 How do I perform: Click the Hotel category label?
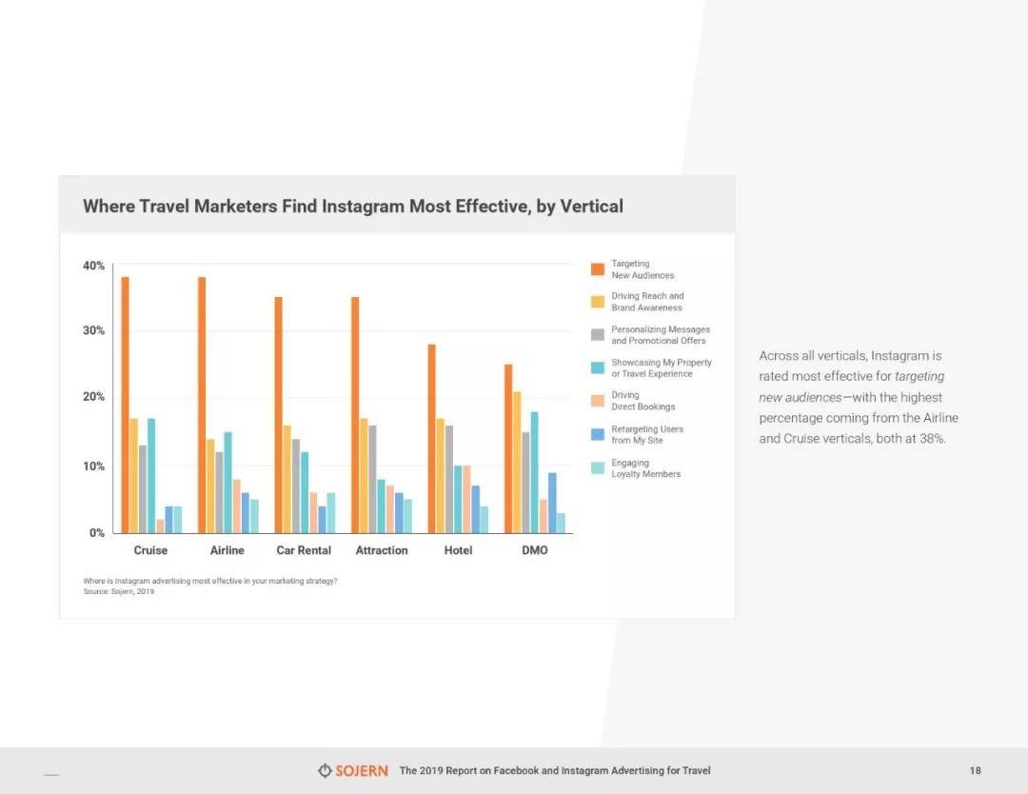(x=458, y=550)
